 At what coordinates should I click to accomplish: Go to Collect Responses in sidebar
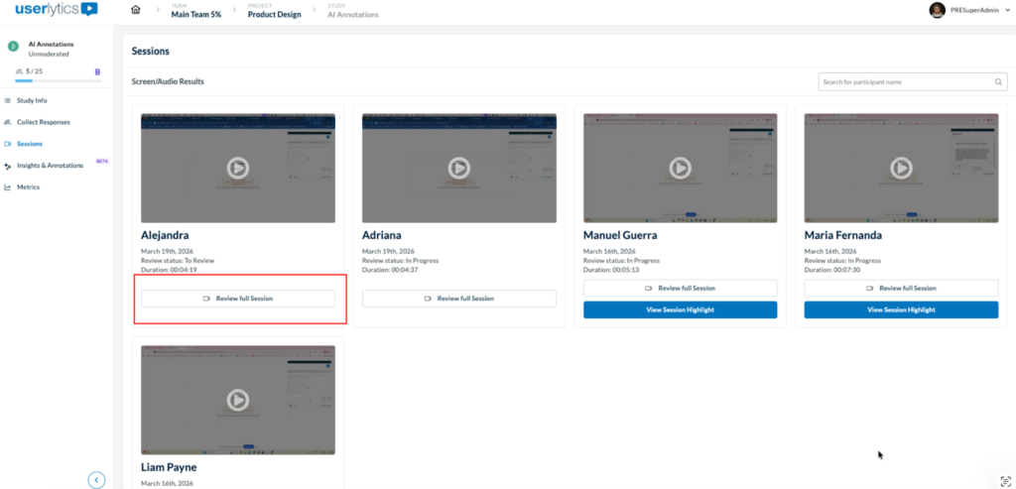coord(43,122)
